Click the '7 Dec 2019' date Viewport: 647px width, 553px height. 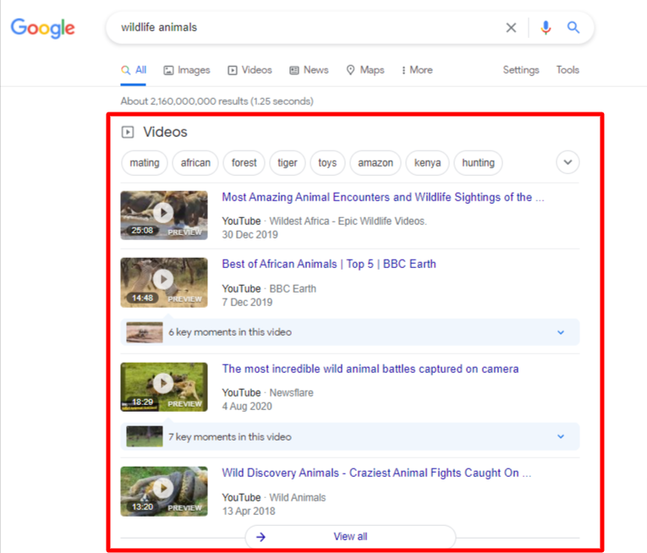coord(247,303)
